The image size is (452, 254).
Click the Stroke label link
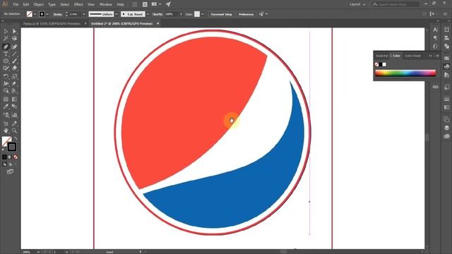tap(58, 14)
